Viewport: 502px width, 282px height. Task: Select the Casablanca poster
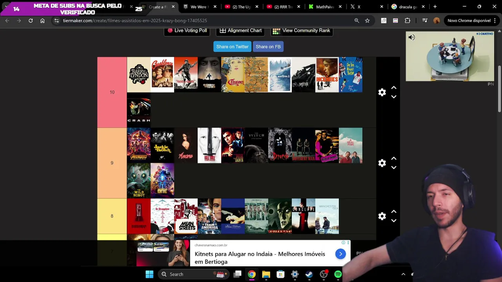(x=162, y=75)
